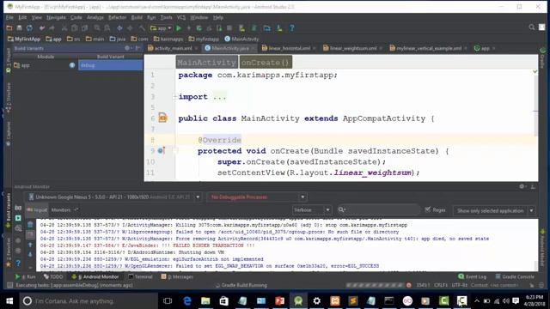Image resolution: width=550 pixels, height=309 pixels.
Task: Open the Gradle Console button
Action: coord(515,276)
